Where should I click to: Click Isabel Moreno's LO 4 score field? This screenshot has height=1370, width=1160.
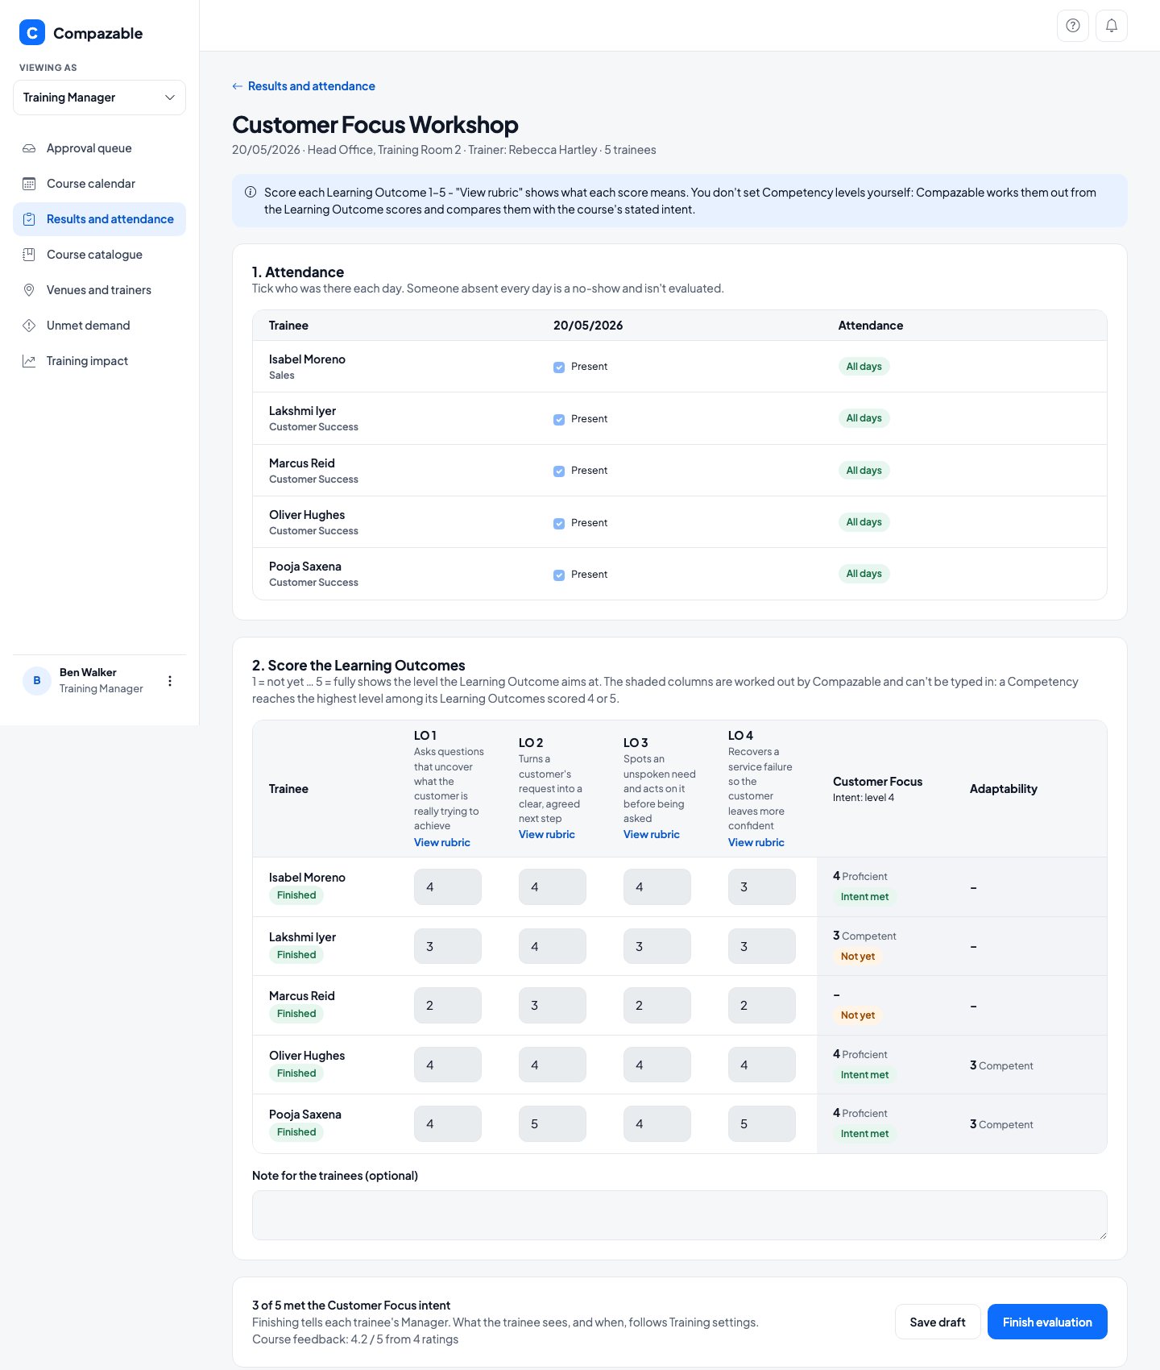[x=762, y=886]
